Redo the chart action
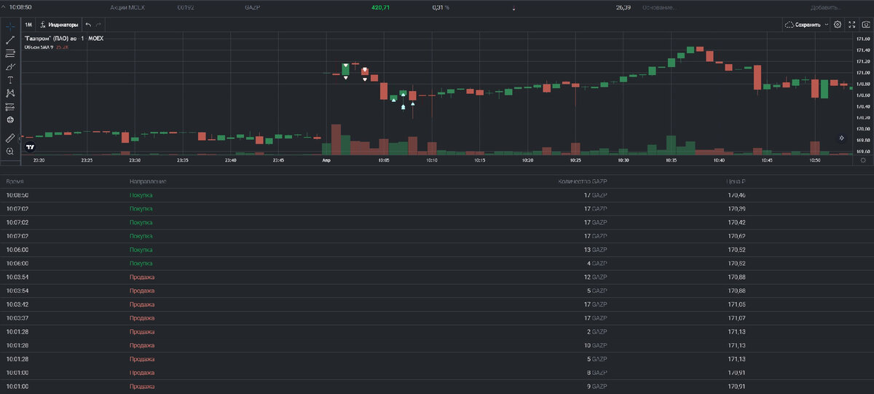 [98, 24]
